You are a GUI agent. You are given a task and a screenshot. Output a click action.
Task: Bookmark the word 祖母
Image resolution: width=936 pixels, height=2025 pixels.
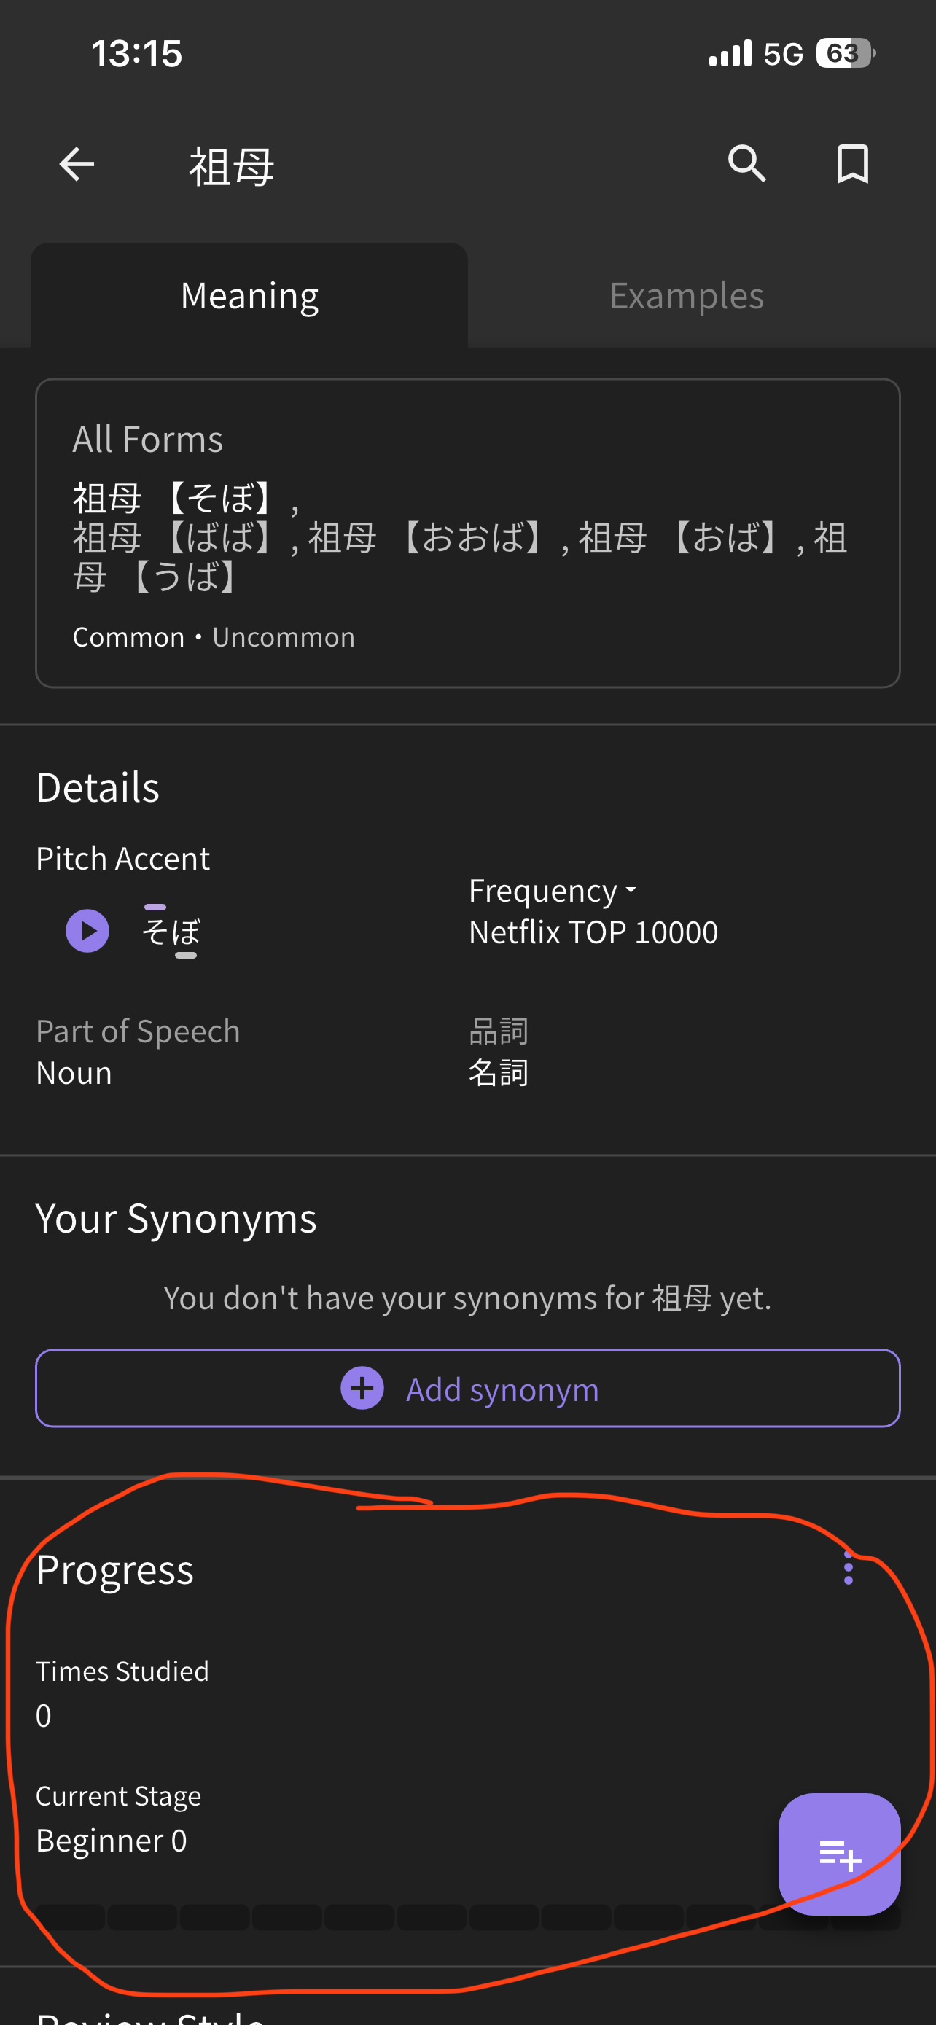click(x=853, y=163)
